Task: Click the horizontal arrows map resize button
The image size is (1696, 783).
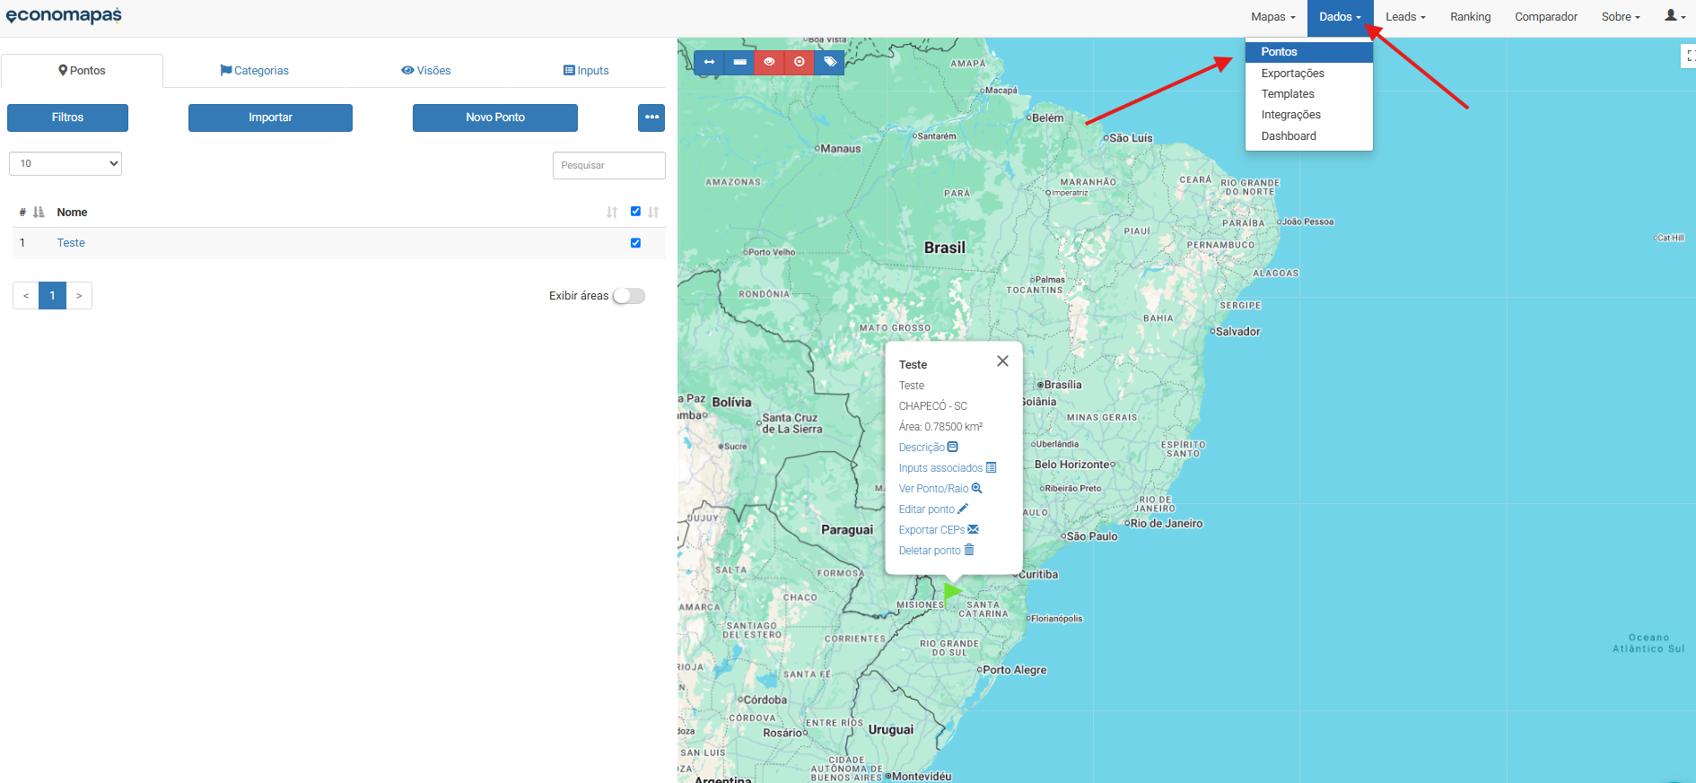Action: 709,62
